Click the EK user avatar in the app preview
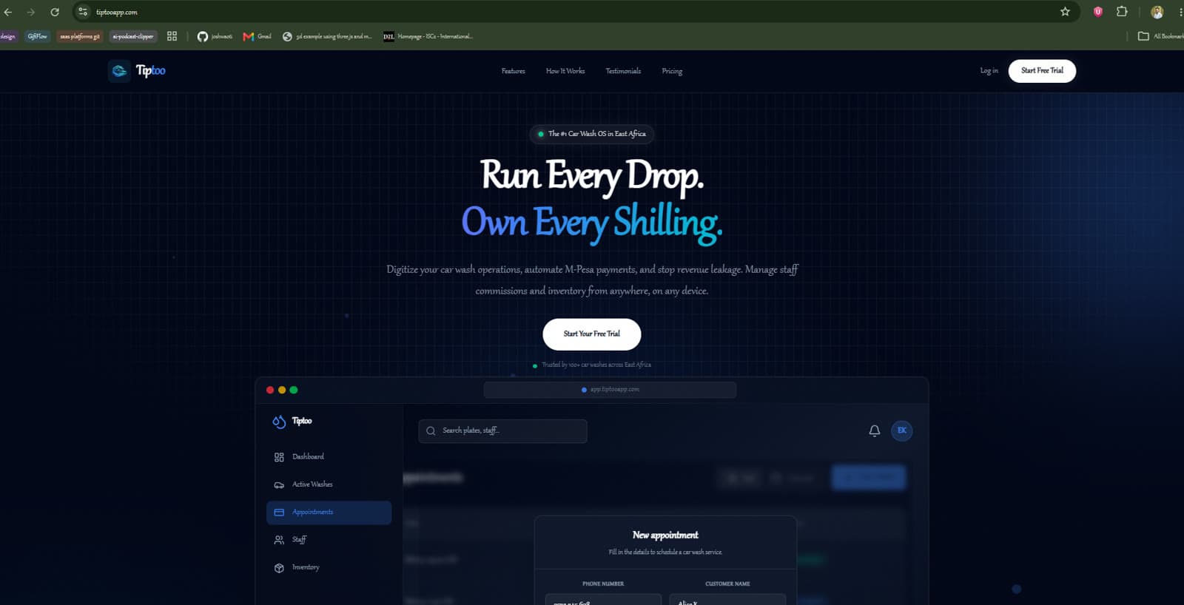Image resolution: width=1184 pixels, height=605 pixels. [x=901, y=430]
